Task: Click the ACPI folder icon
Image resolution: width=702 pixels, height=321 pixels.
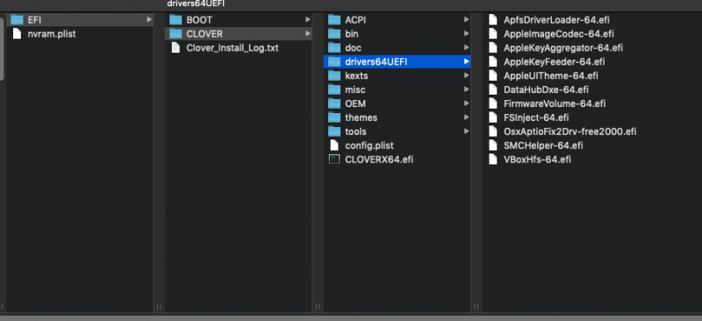Action: [334, 19]
